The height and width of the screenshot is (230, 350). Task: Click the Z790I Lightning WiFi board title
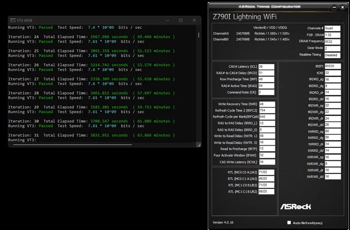pos(244,17)
